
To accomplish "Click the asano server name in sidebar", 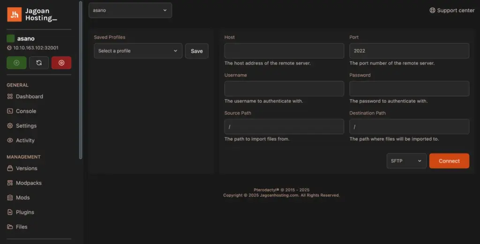I will (26, 39).
